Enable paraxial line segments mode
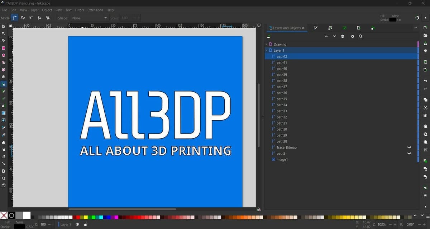Image resolution: width=430 pixels, height=229 pixels. [x=48, y=18]
